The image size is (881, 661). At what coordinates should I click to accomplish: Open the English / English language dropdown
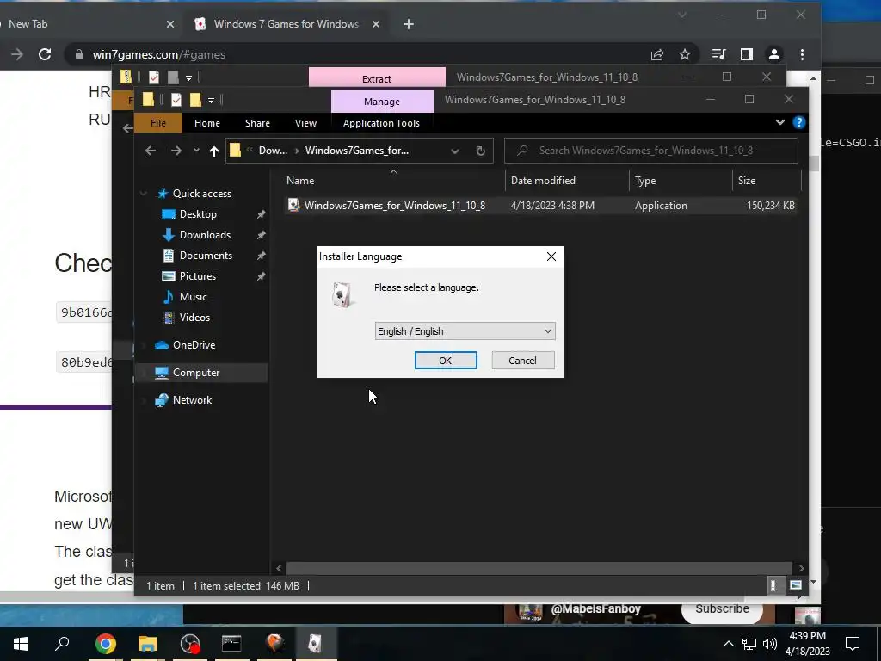click(465, 331)
